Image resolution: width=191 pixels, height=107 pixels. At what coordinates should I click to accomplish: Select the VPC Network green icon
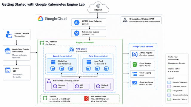pyautogui.click(x=42, y=43)
